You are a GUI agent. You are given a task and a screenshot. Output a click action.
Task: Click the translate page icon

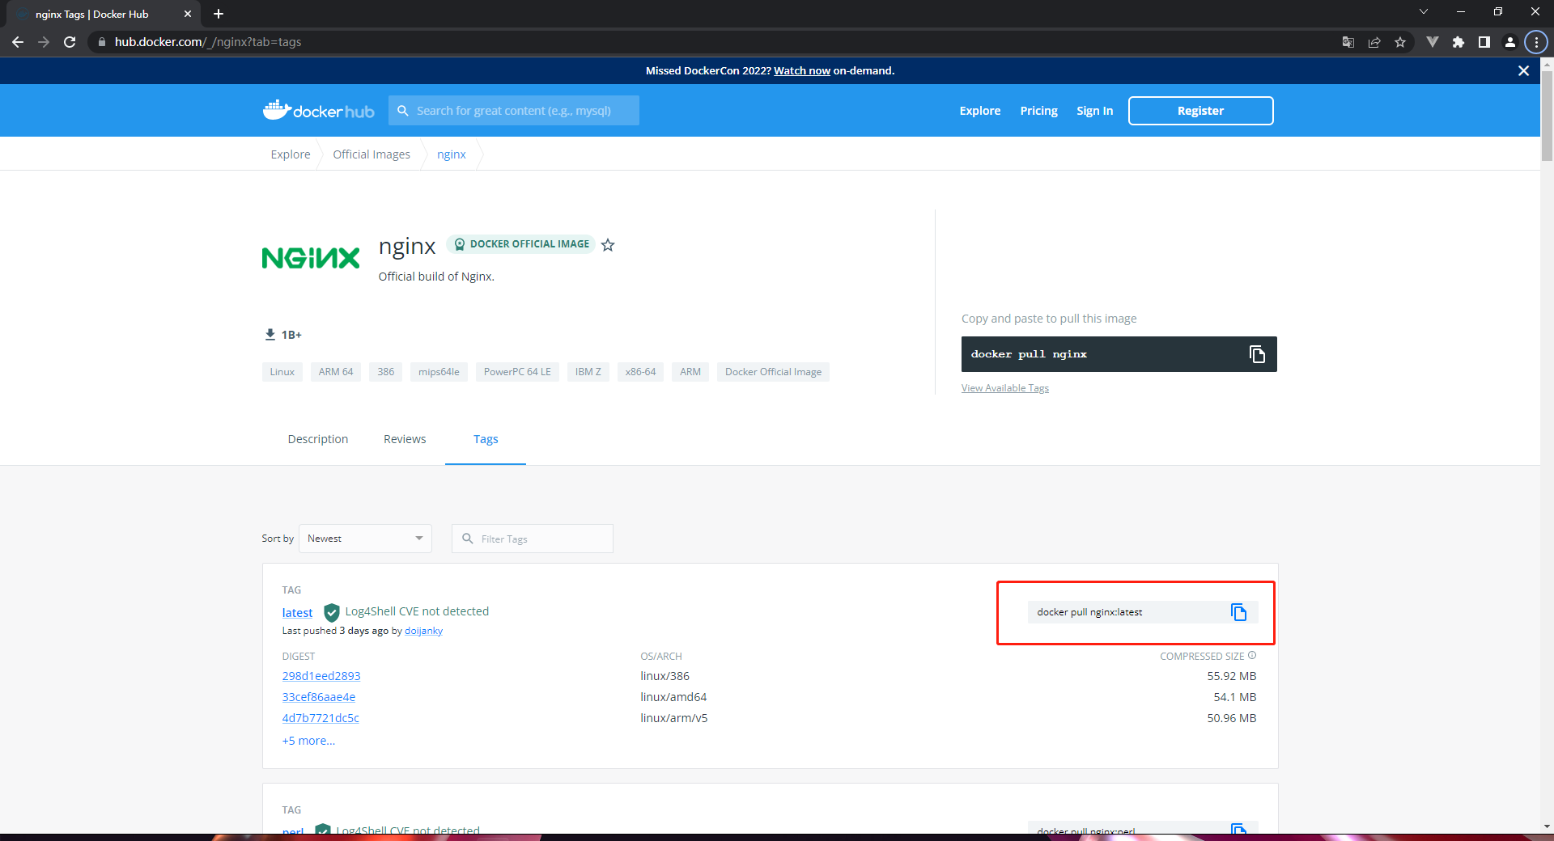tap(1348, 42)
